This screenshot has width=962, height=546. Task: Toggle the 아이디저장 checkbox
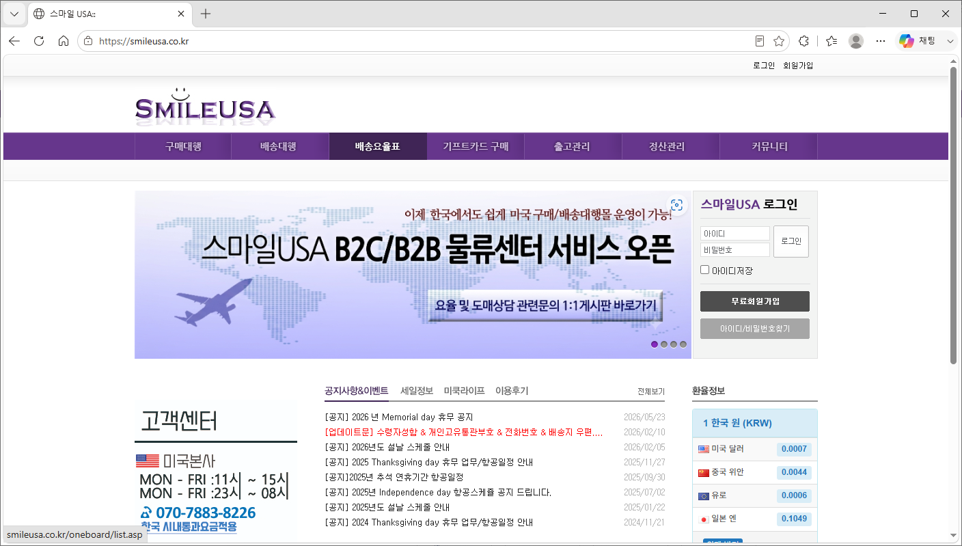pyautogui.click(x=705, y=270)
